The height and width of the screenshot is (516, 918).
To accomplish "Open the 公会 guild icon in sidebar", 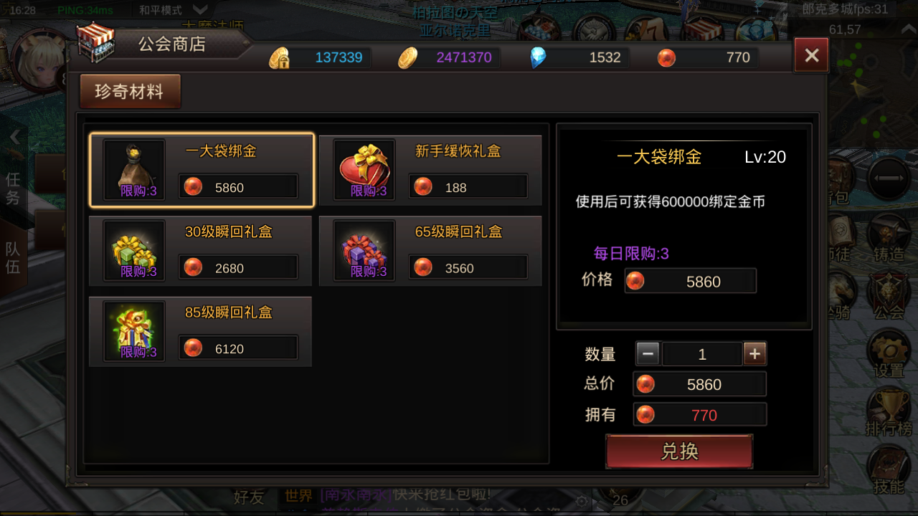I will click(x=889, y=295).
